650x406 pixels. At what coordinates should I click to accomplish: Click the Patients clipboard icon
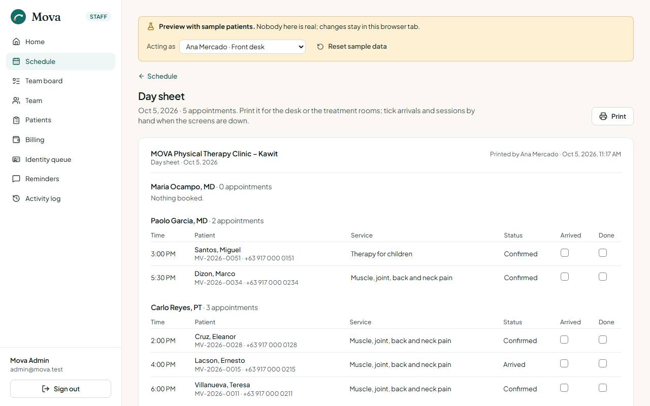(x=16, y=120)
